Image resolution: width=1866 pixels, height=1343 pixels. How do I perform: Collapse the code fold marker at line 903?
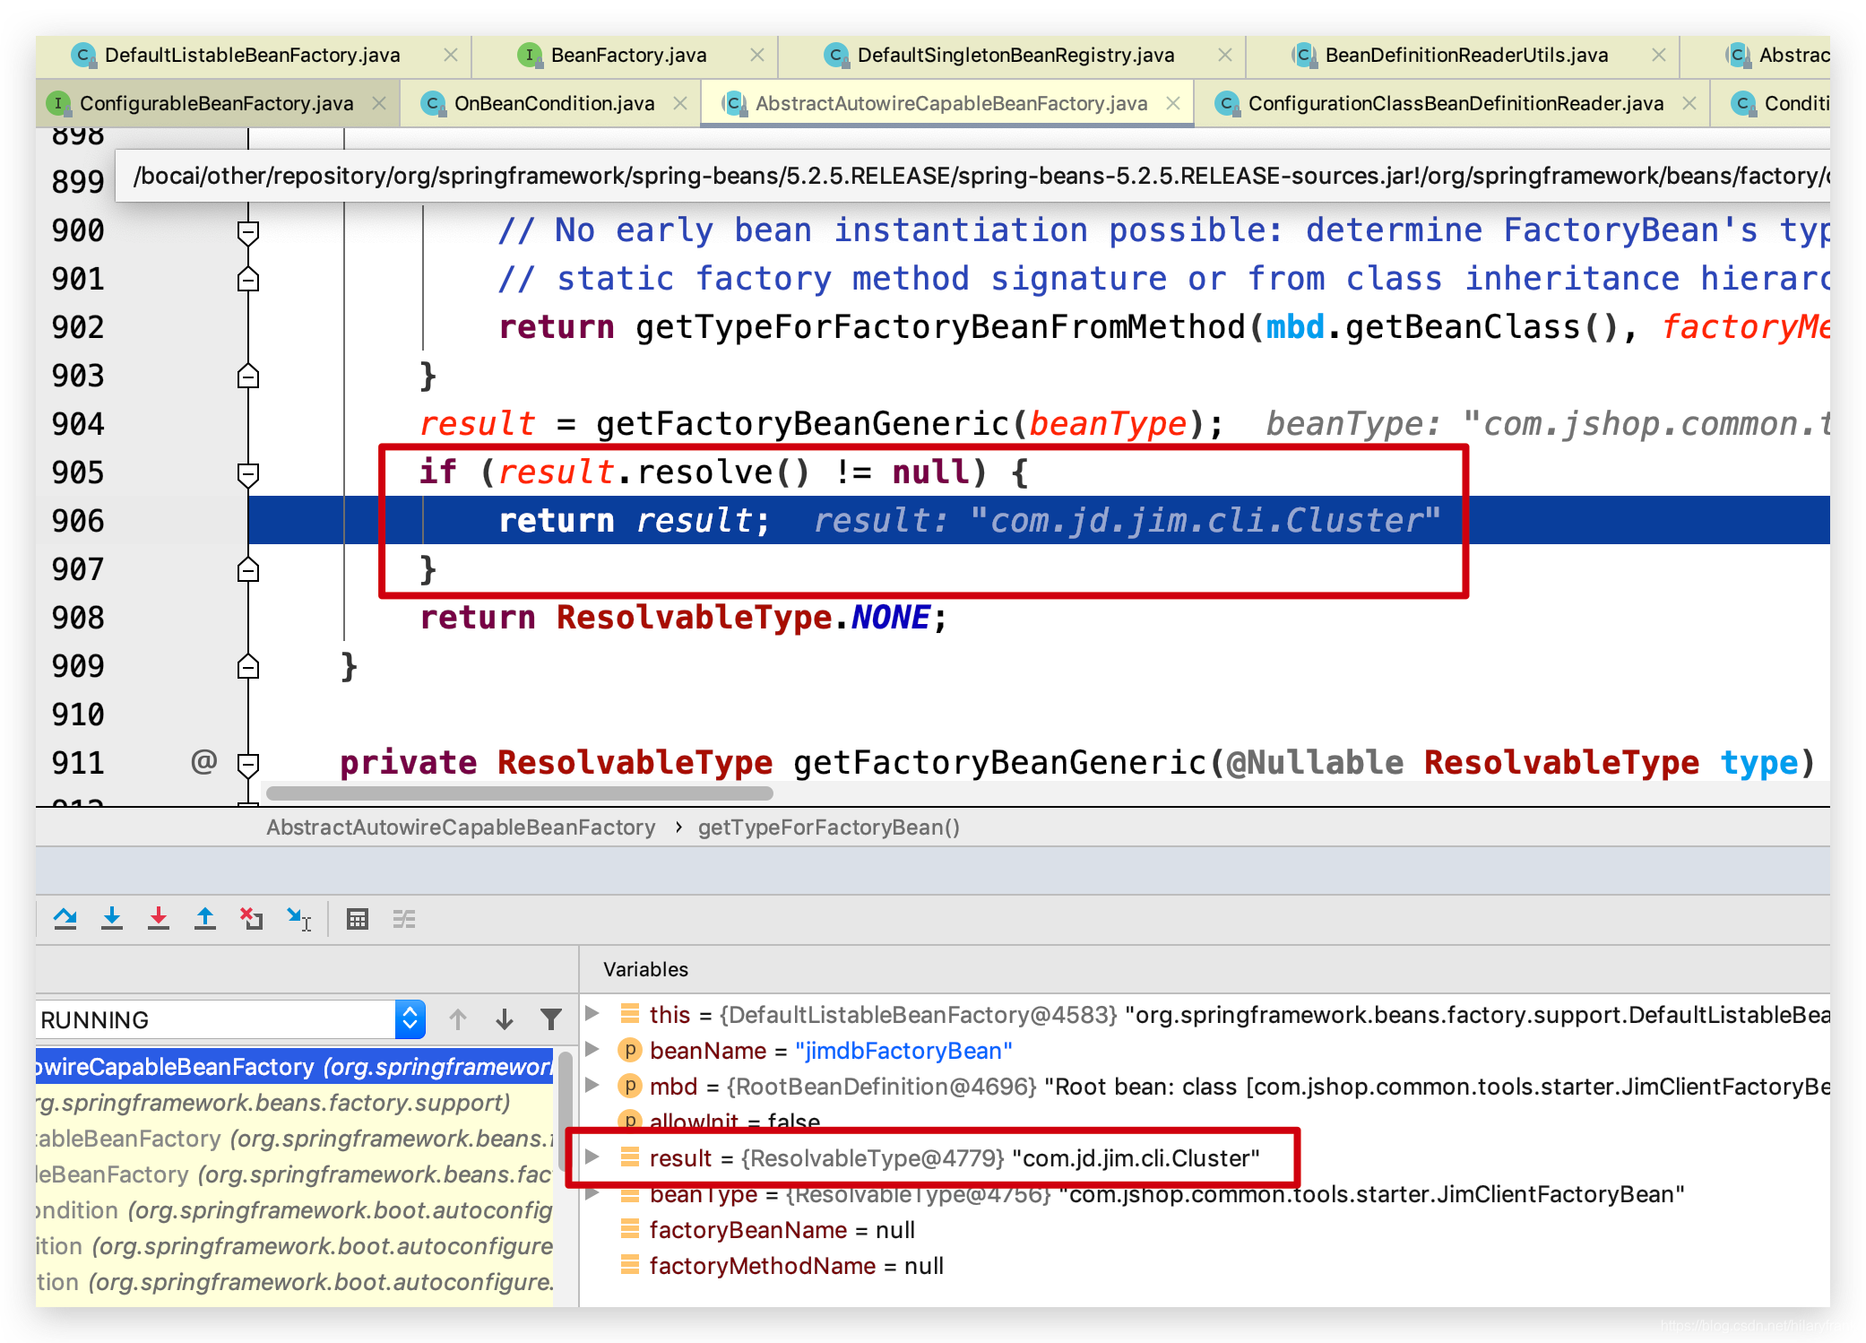(x=248, y=377)
